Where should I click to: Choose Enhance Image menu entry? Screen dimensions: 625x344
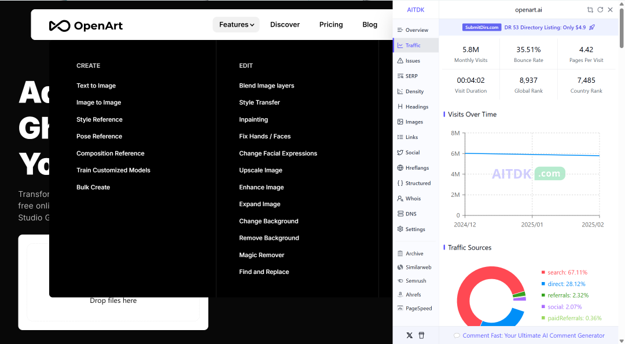pos(262,187)
